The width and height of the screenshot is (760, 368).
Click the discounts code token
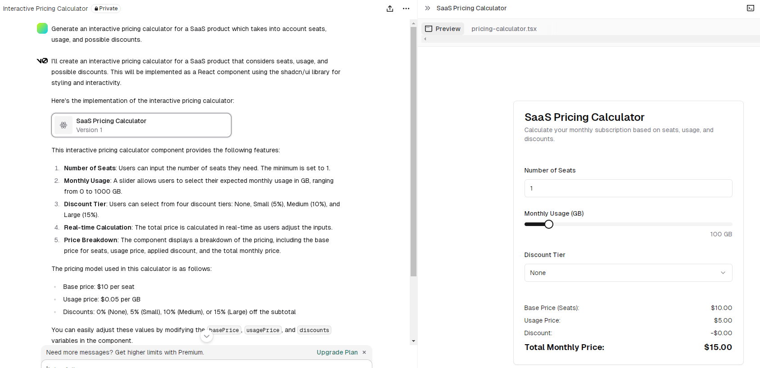314,330
